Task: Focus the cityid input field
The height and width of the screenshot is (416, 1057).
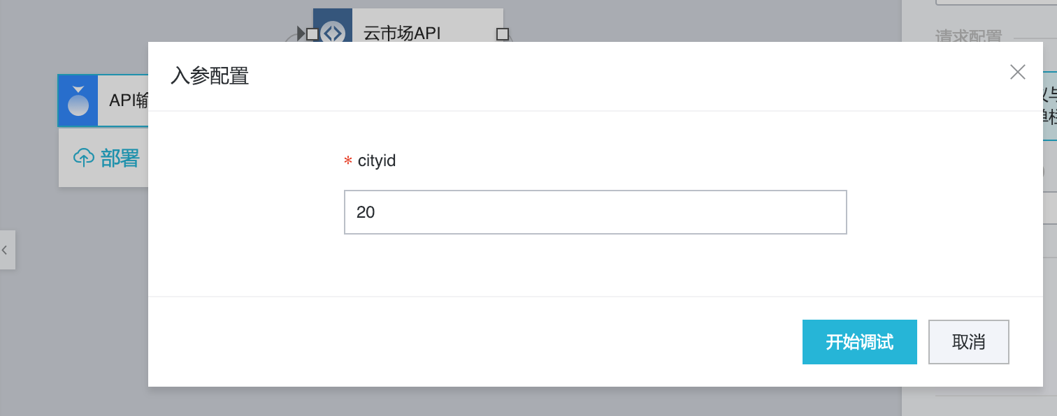Action: pyautogui.click(x=595, y=212)
